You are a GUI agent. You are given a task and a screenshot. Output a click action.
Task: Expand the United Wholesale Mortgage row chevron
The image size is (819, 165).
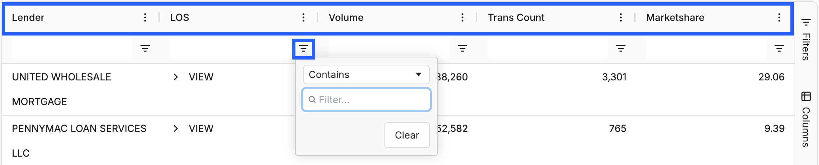click(x=176, y=77)
